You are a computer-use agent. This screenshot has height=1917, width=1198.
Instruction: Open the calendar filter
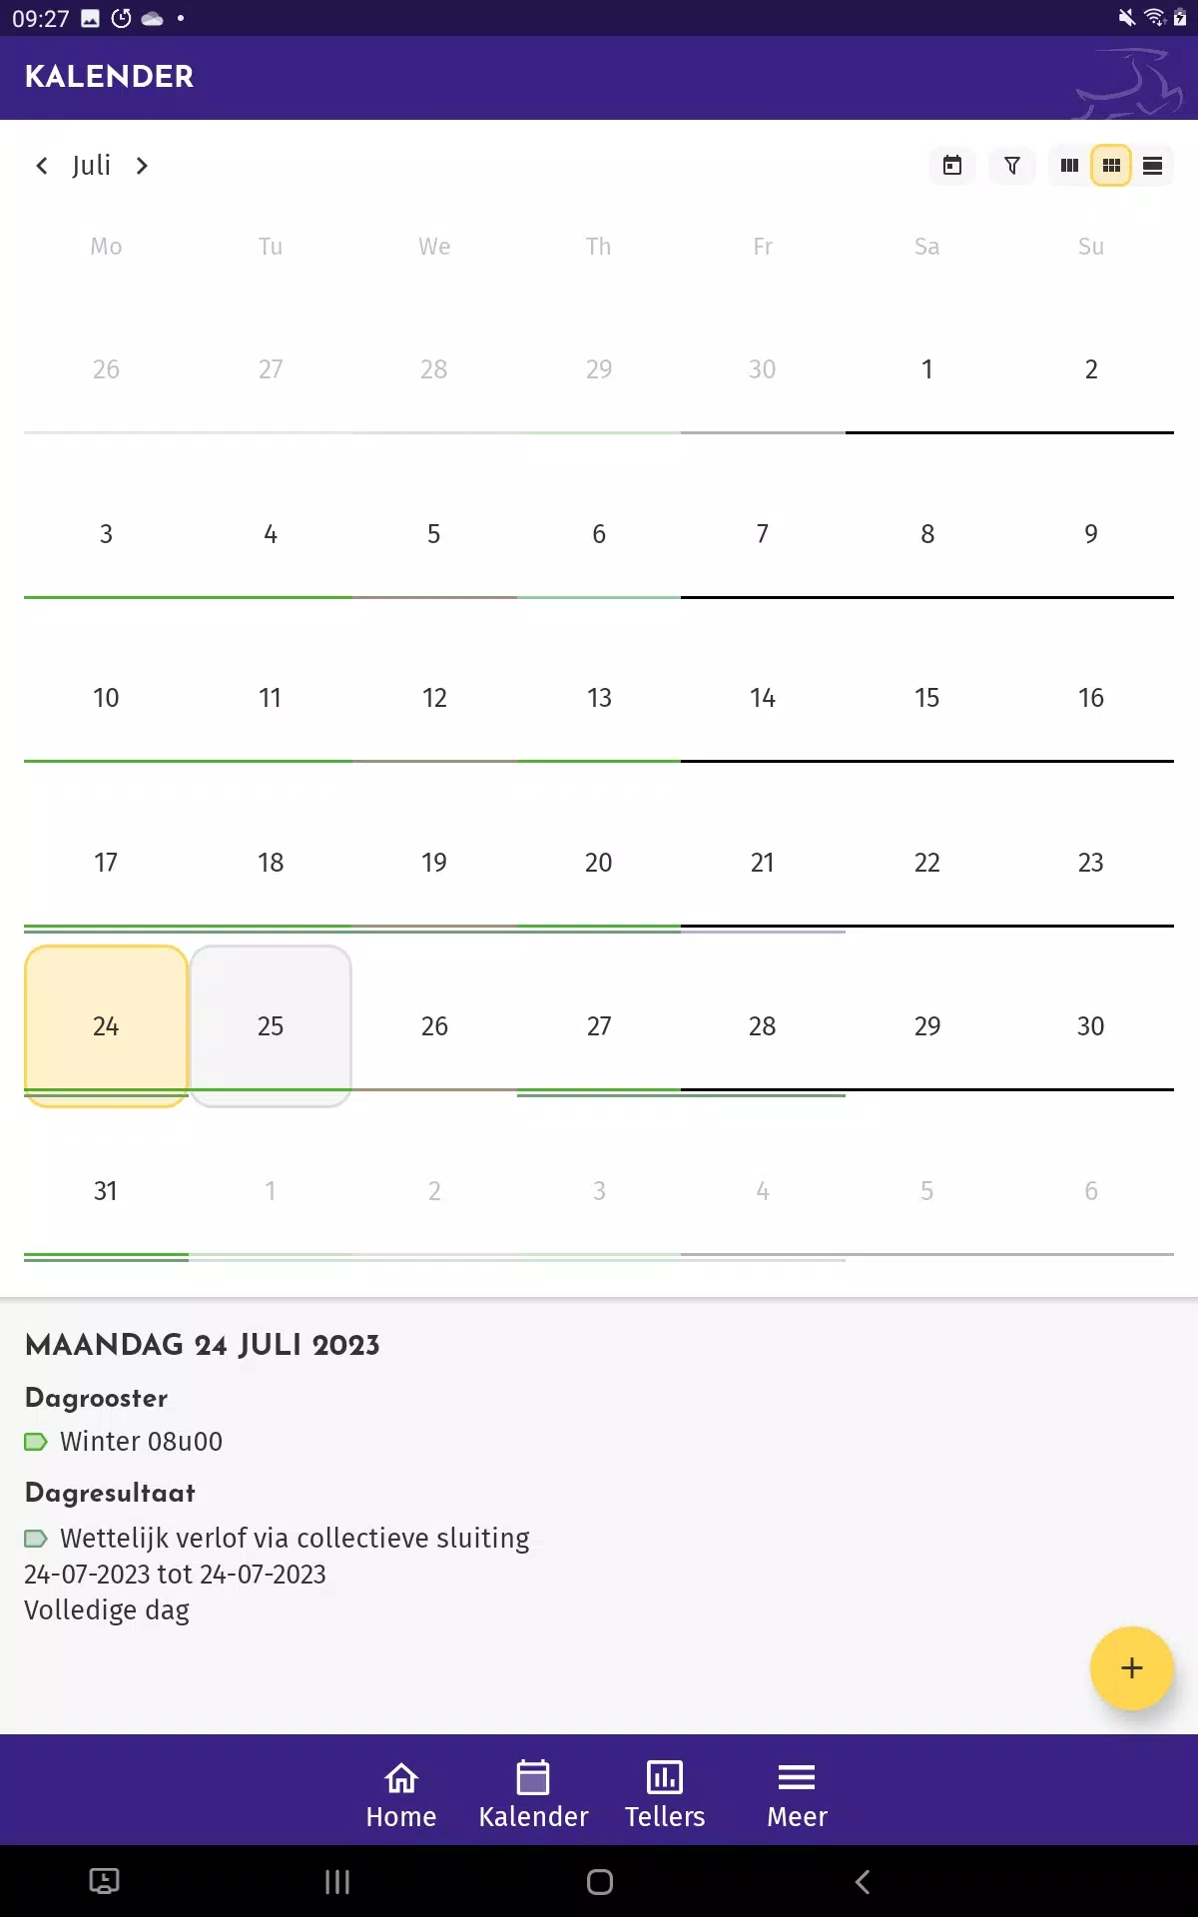point(1012,166)
